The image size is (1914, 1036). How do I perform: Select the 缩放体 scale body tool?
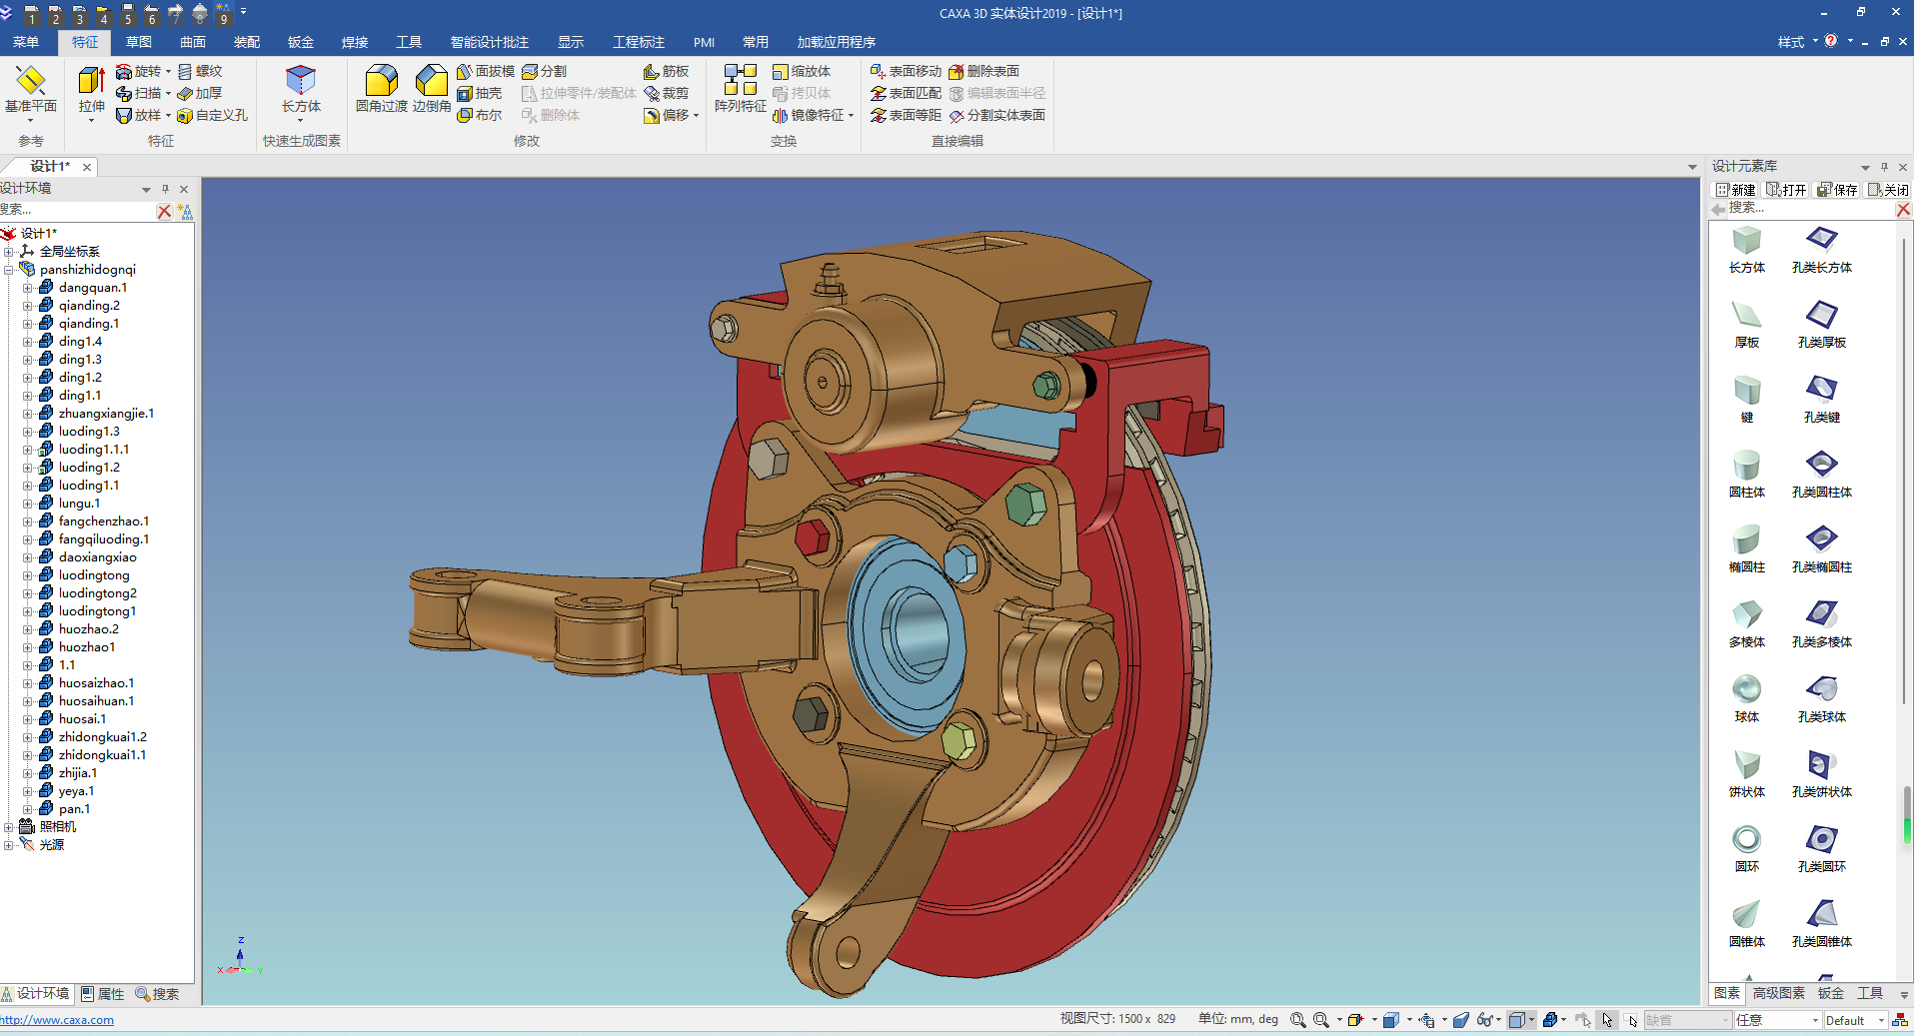pyautogui.click(x=802, y=71)
